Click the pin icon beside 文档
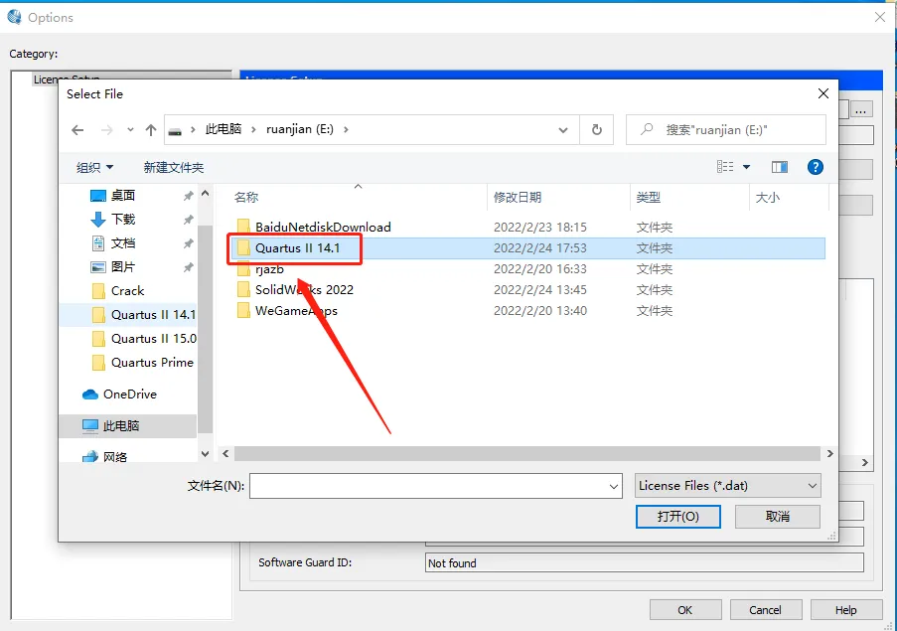 (188, 243)
